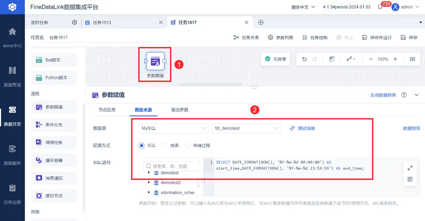Viewport: 425px width, 221px height.
Task: Switch to the 节点信息 tab
Action: [107, 110]
